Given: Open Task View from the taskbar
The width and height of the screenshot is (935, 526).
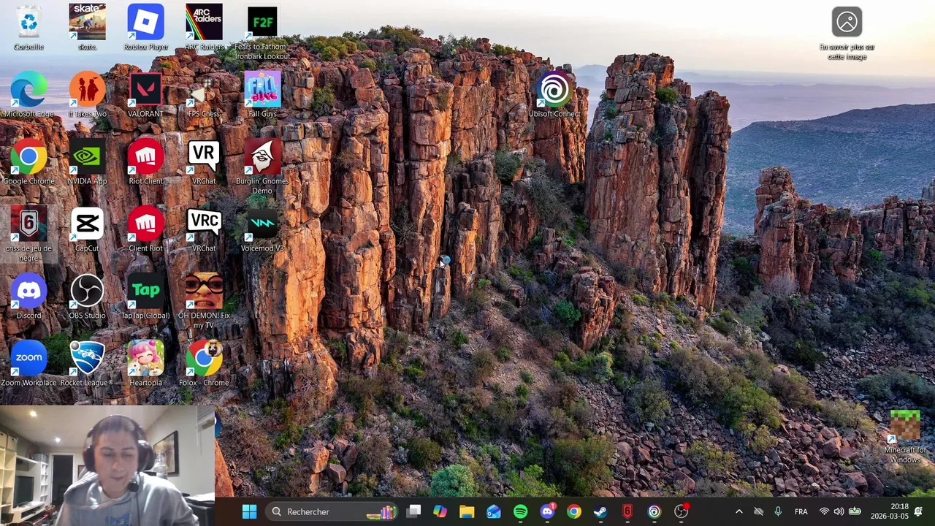Looking at the screenshot, I should 413,511.
